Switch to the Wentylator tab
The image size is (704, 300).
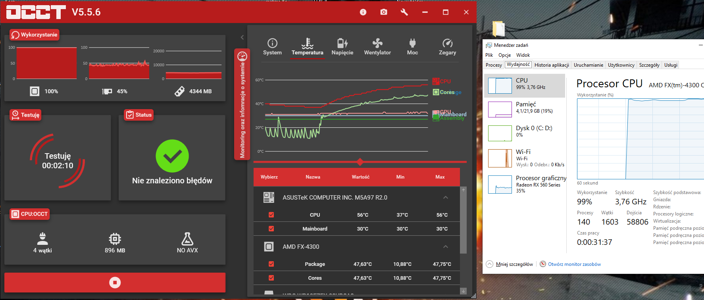click(x=377, y=47)
